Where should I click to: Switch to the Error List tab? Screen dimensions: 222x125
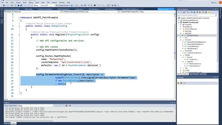coord(7,123)
